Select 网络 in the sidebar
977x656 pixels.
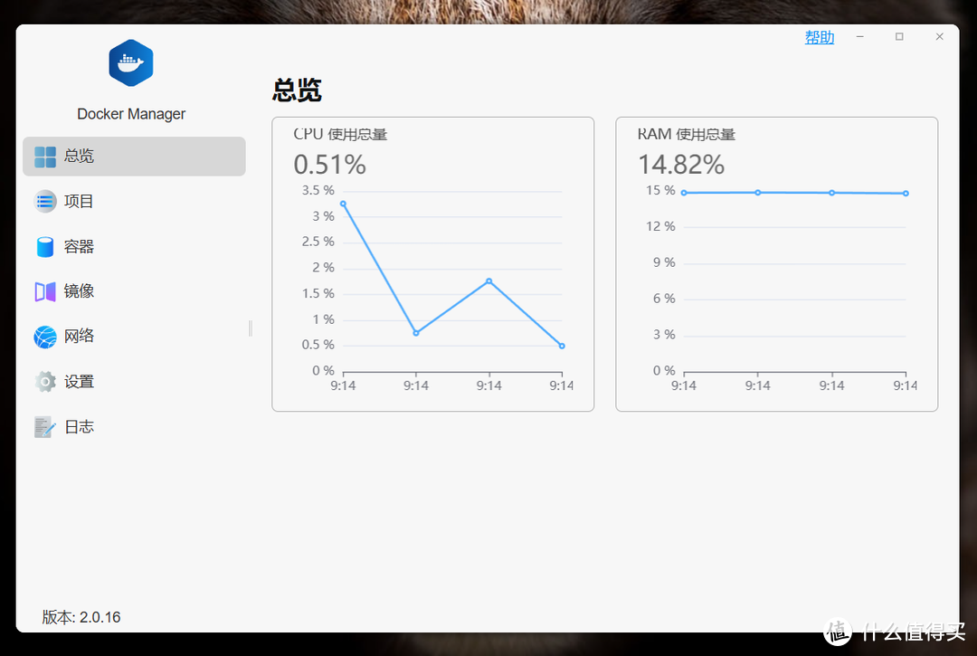point(134,337)
